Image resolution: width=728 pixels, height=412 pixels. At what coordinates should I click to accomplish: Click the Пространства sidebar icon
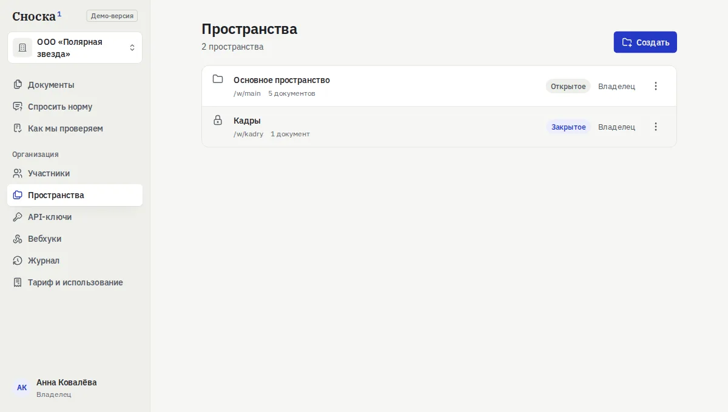(x=18, y=195)
